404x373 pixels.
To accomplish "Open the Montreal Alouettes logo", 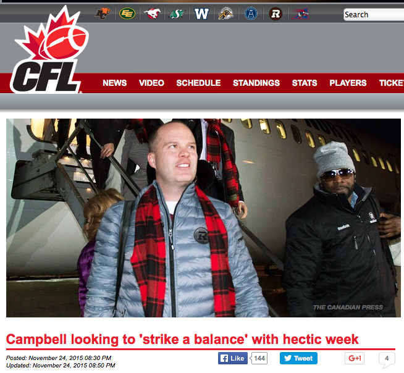I will pos(300,14).
